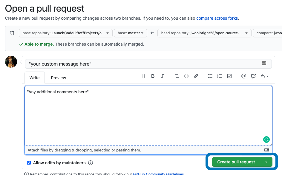This screenshot has width=282, height=175.
Task: Insert a numbered list
Action: pyautogui.click(x=220, y=76)
